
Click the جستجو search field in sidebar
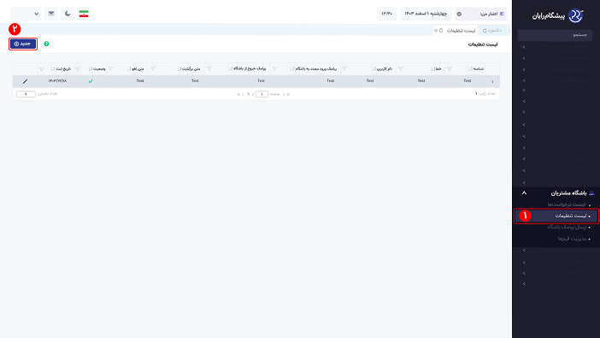[555, 35]
